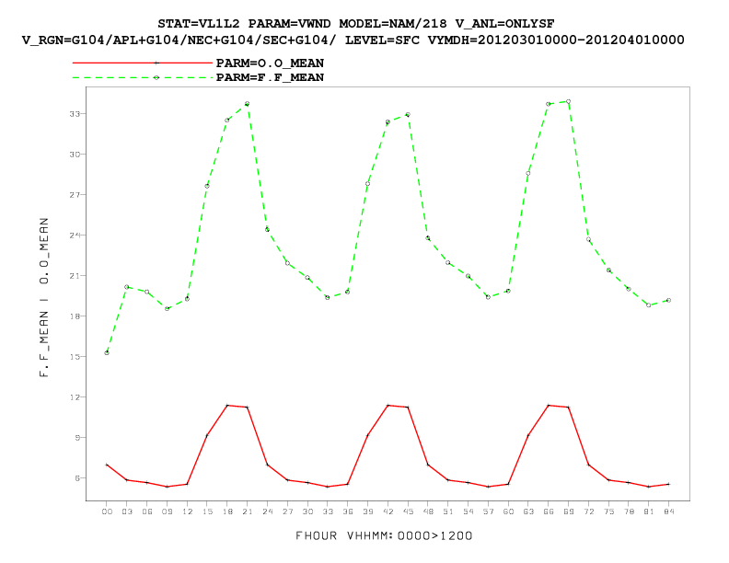Click green F.F_MEAN peak marker at hour 69
The height and width of the screenshot is (563, 729).
568,101
